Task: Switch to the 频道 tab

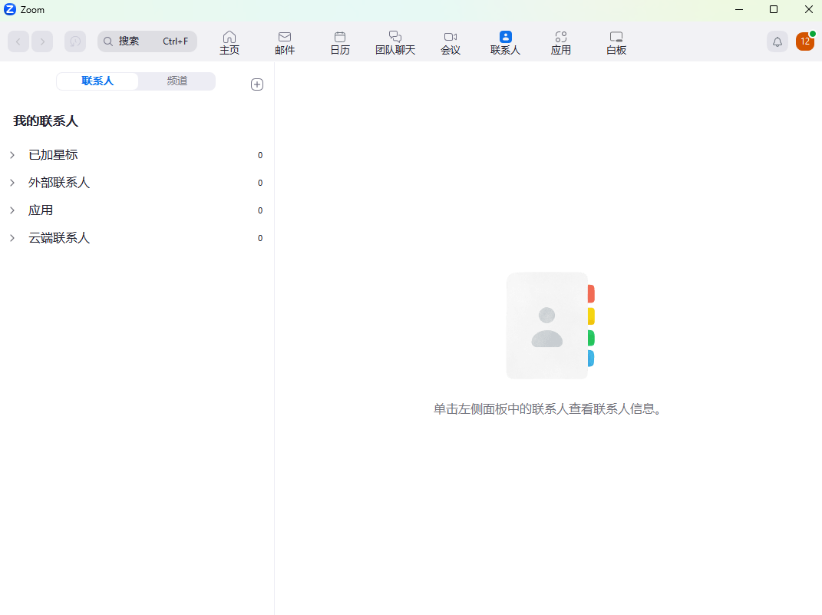Action: (x=177, y=81)
